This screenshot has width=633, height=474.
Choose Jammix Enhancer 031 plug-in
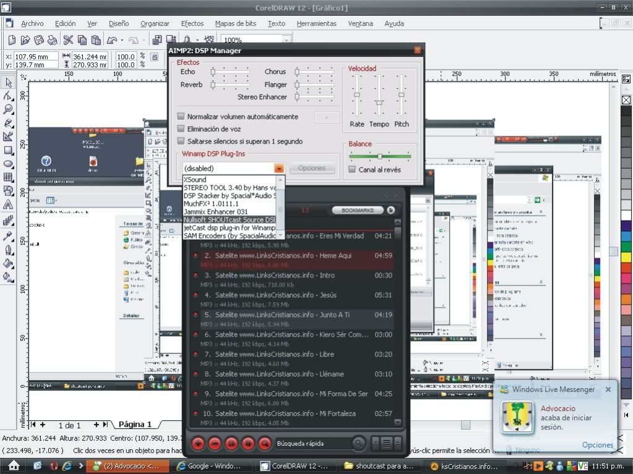(230, 211)
